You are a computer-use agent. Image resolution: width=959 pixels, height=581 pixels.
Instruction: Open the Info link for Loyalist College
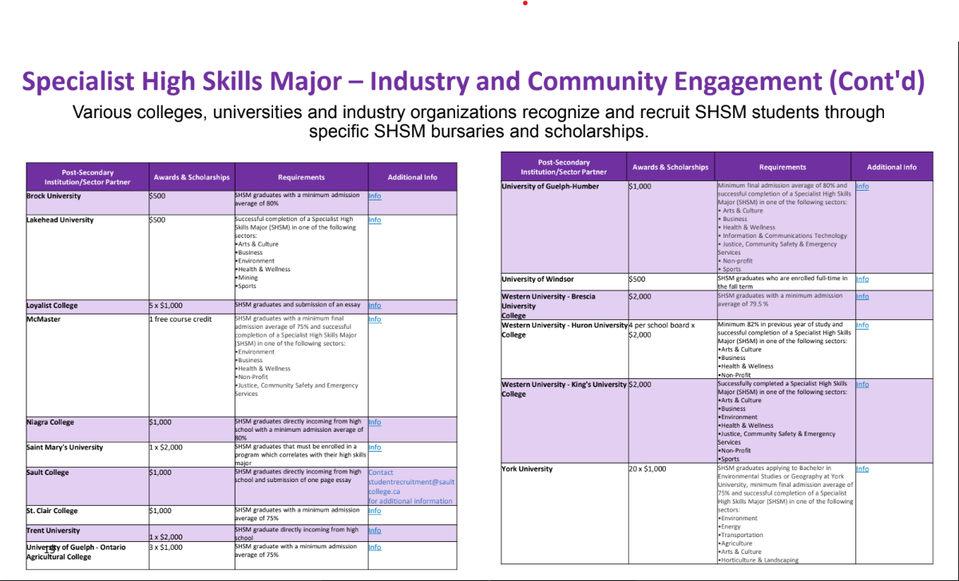[x=374, y=305]
